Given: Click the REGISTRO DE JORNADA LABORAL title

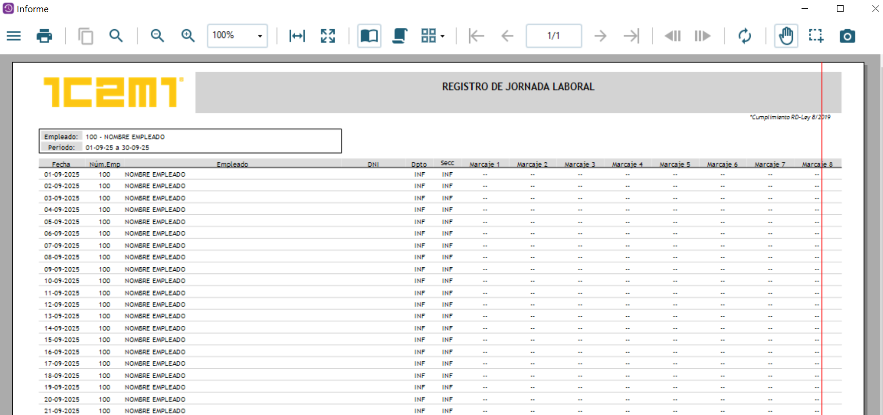Looking at the screenshot, I should 518,87.
